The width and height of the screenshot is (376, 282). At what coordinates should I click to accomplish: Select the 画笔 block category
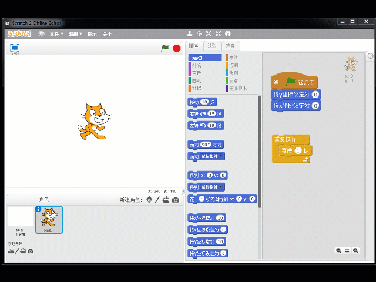pos(205,80)
